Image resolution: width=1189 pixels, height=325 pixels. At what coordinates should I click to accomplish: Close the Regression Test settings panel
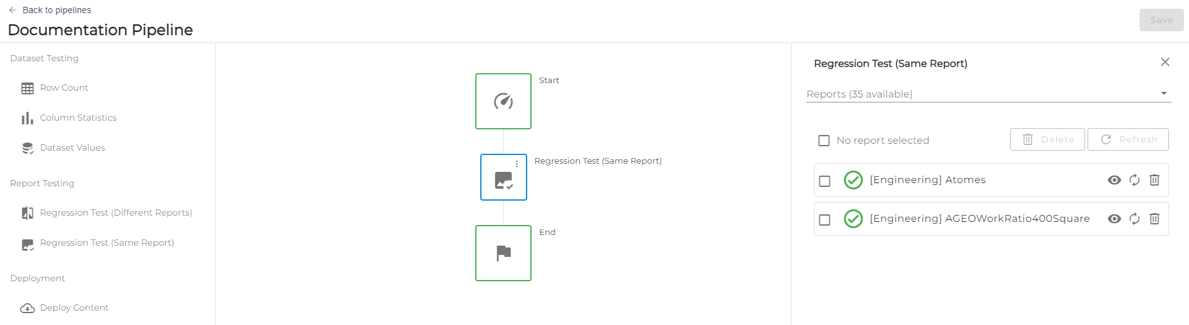tap(1165, 62)
